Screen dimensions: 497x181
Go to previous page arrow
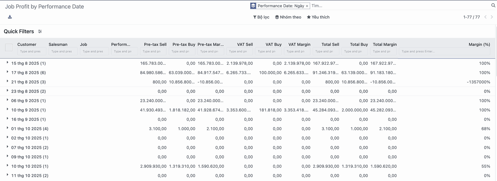pos(485,17)
